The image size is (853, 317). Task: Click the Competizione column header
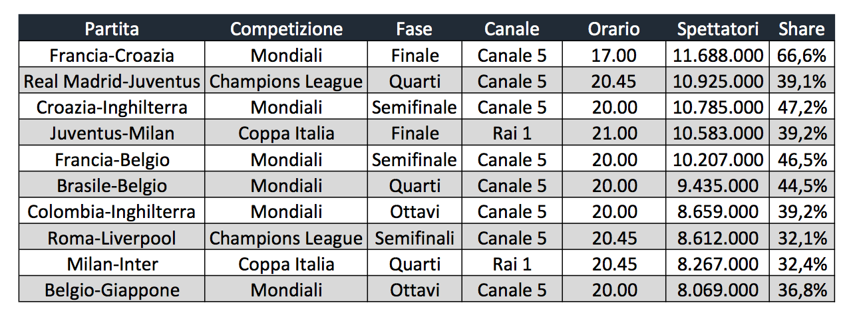coord(286,29)
